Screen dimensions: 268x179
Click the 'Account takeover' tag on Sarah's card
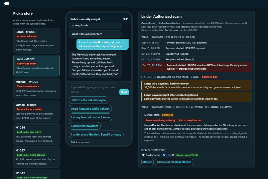[x=27, y=36]
